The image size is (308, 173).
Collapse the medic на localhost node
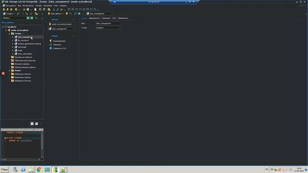pyautogui.click(x=6, y=30)
